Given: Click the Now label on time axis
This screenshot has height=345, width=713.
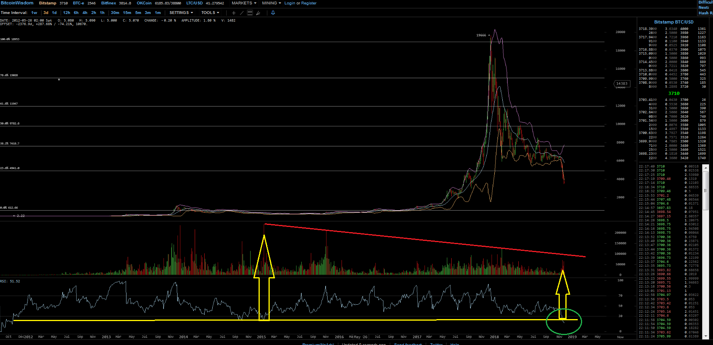Looking at the screenshot, I should (620, 337).
